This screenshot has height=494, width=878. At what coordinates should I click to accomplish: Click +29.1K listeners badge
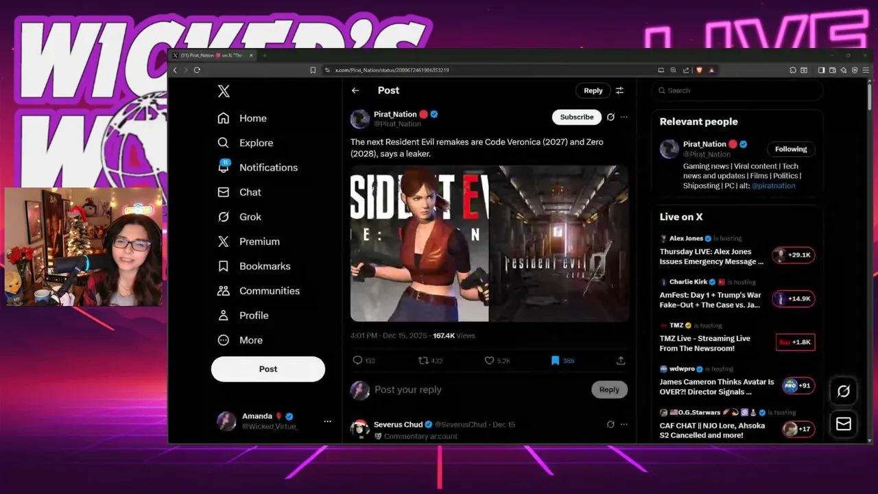[794, 255]
